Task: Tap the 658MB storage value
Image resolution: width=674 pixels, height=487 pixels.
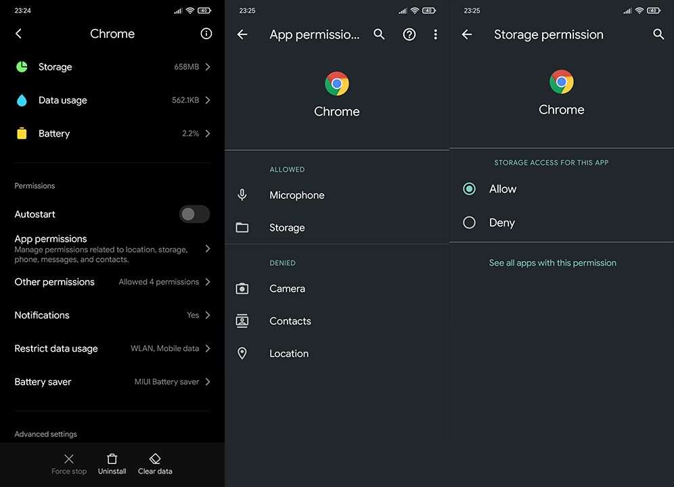Action: click(187, 66)
